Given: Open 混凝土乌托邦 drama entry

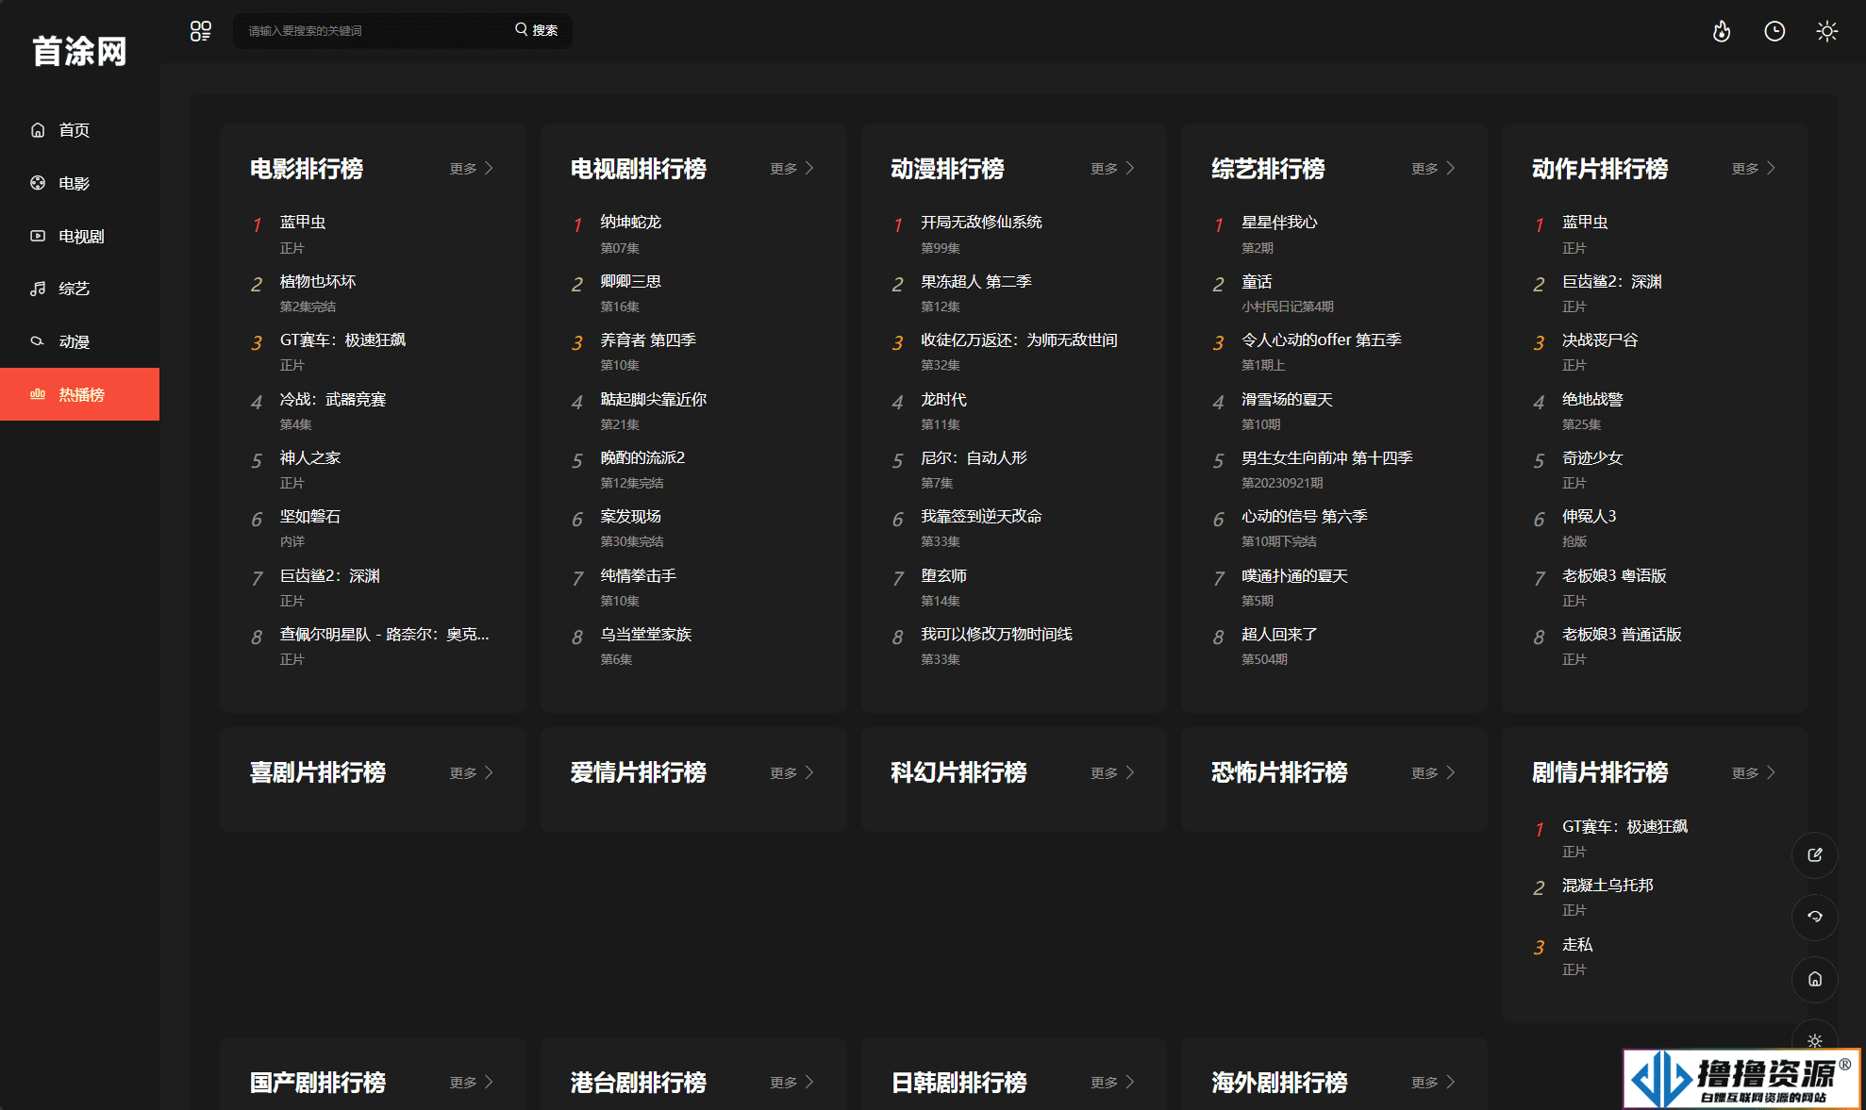Looking at the screenshot, I should [x=1608, y=886].
